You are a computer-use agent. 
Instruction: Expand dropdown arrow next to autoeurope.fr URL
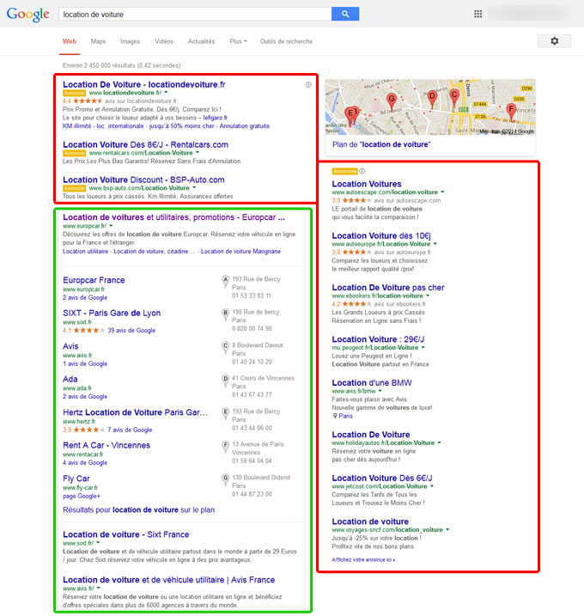435,244
